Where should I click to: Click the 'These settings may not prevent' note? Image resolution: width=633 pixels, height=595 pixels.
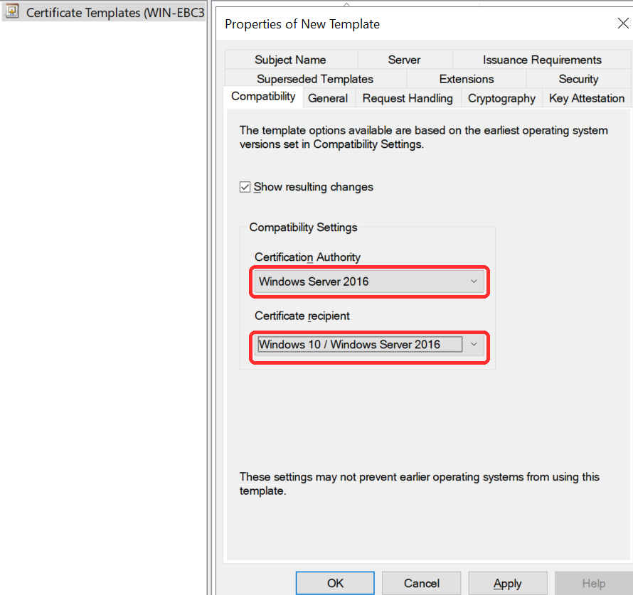coord(419,483)
